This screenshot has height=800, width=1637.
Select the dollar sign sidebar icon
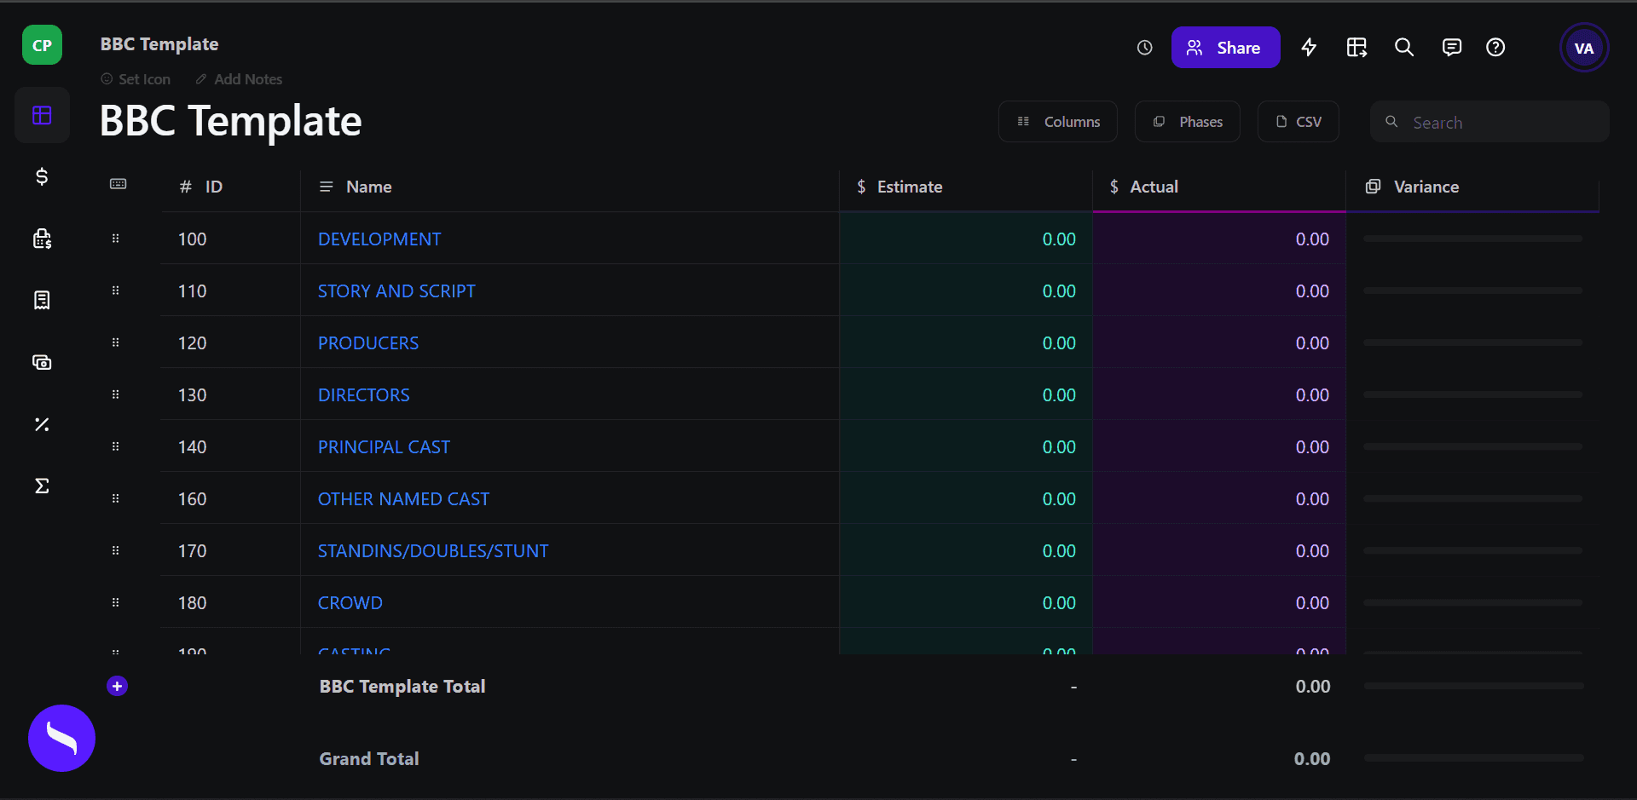(x=42, y=176)
